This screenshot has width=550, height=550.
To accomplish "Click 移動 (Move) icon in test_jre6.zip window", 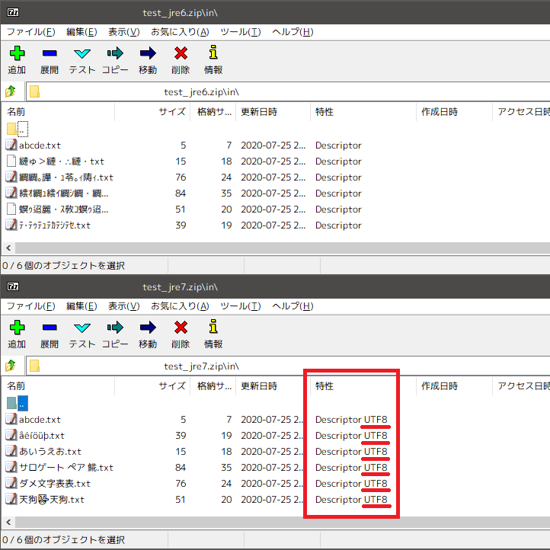I will point(148,53).
